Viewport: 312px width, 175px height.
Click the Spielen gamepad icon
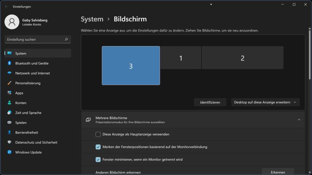click(9, 122)
